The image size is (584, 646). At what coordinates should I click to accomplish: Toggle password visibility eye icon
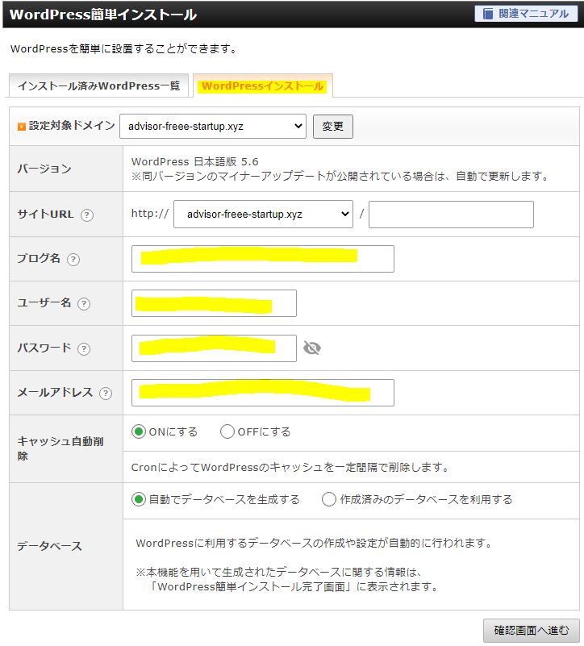[x=312, y=348]
